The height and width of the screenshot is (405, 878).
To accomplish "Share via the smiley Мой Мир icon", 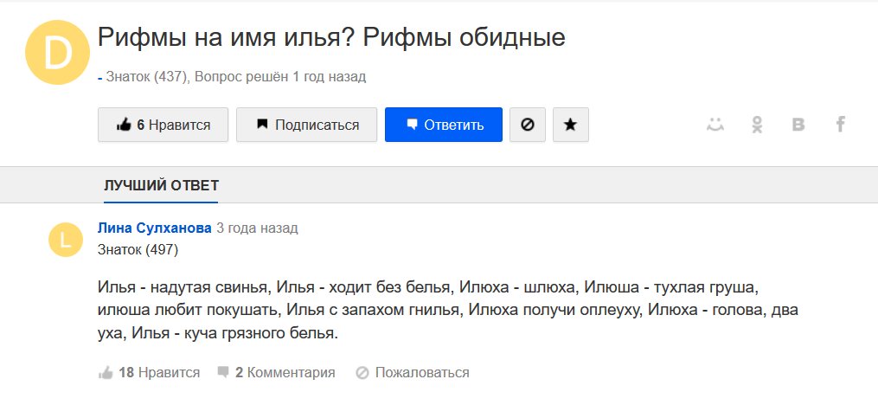I will 715,125.
